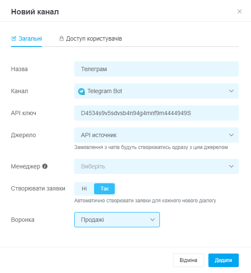Open the Канал Telegram Bot dropdown
The image size is (251, 273).
(157, 91)
